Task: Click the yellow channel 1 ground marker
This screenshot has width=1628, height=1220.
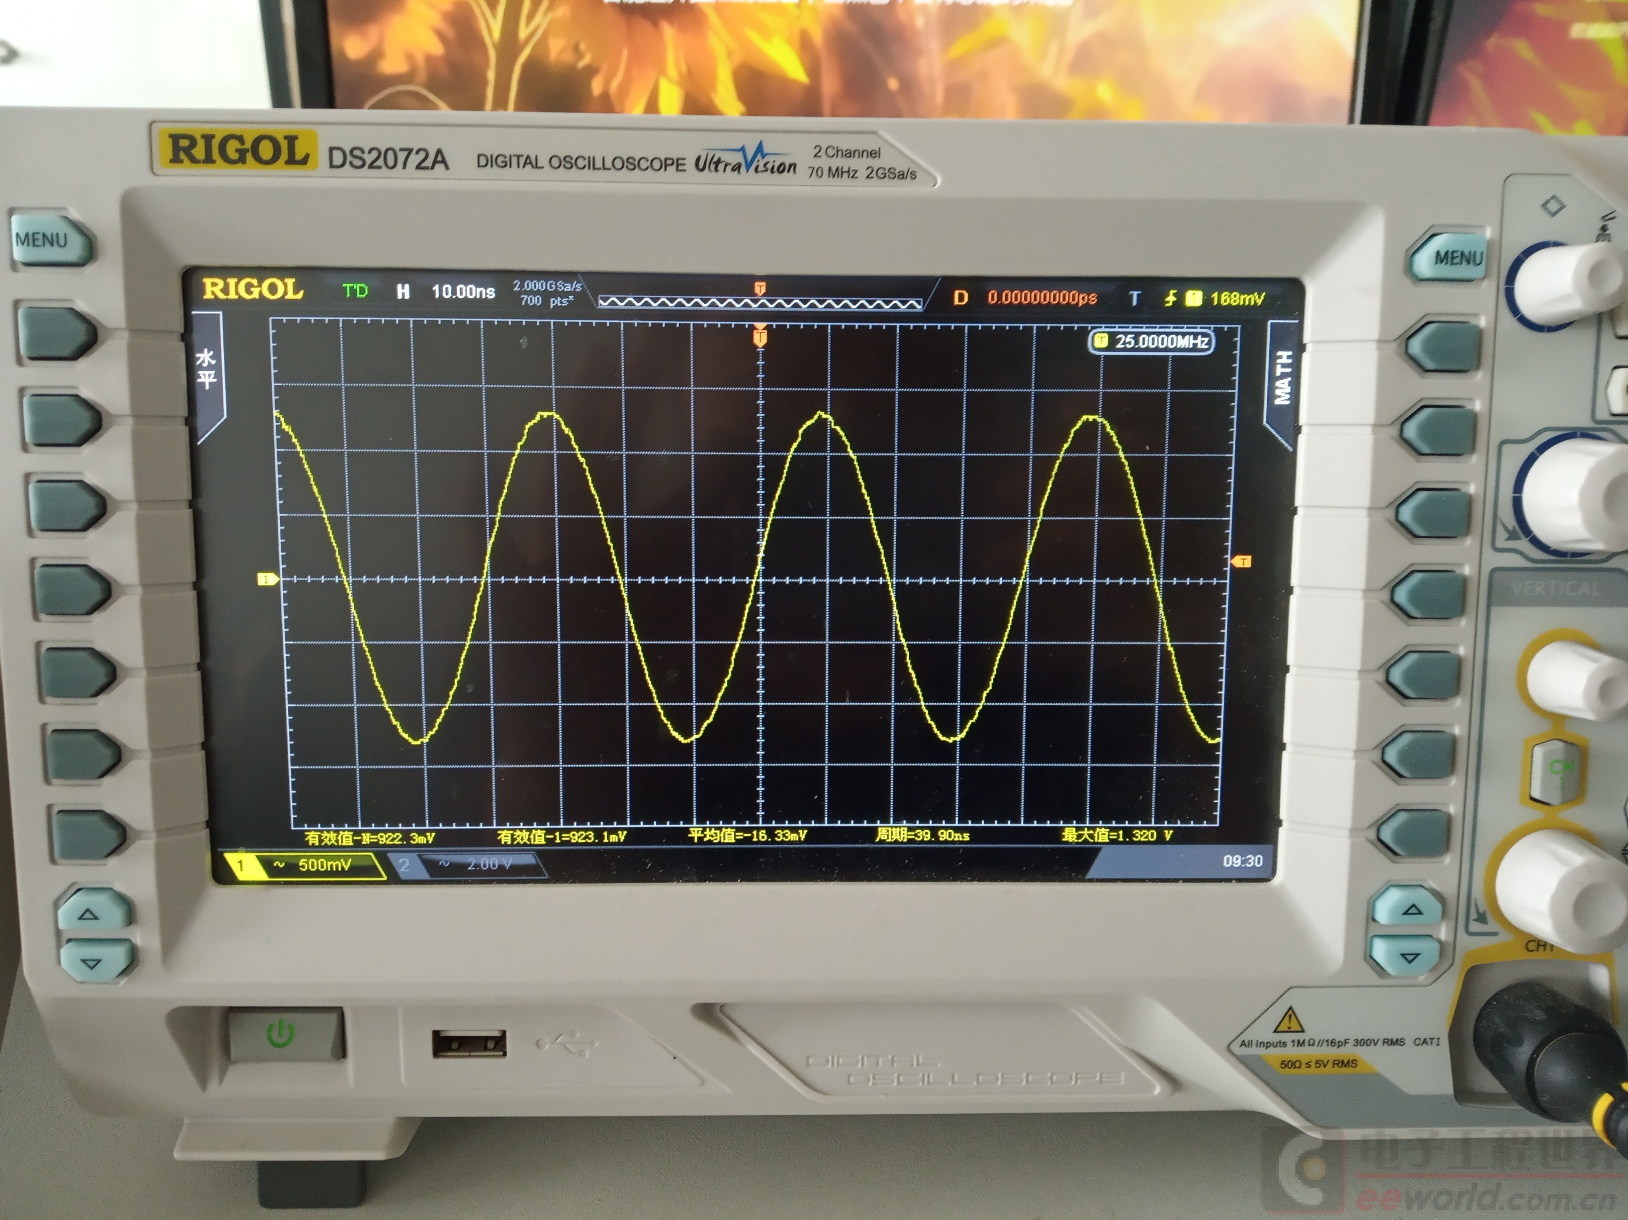Action: (x=267, y=580)
